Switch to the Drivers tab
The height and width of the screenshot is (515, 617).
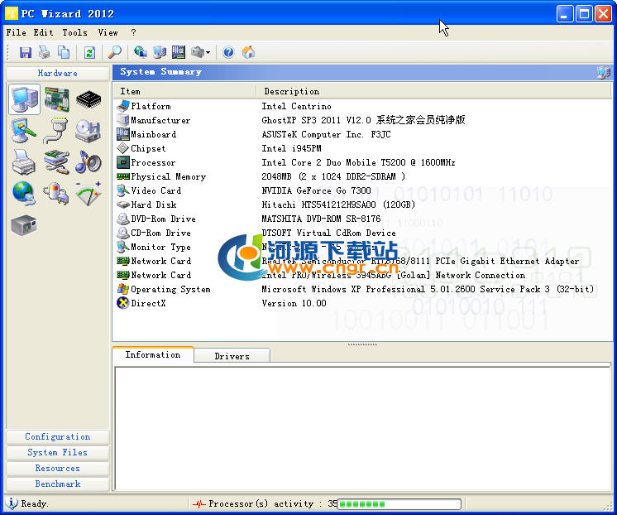[x=232, y=356]
